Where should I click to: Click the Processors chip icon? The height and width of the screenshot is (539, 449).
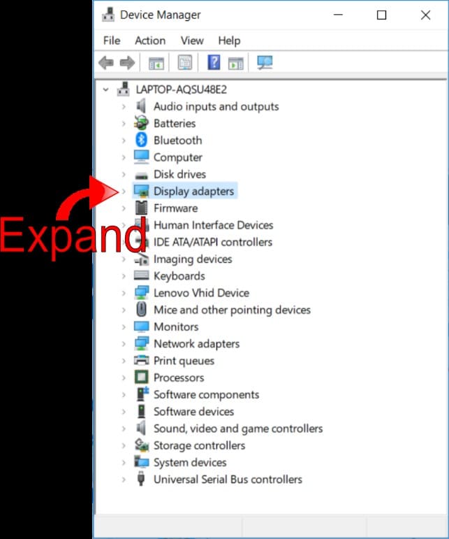click(x=142, y=378)
